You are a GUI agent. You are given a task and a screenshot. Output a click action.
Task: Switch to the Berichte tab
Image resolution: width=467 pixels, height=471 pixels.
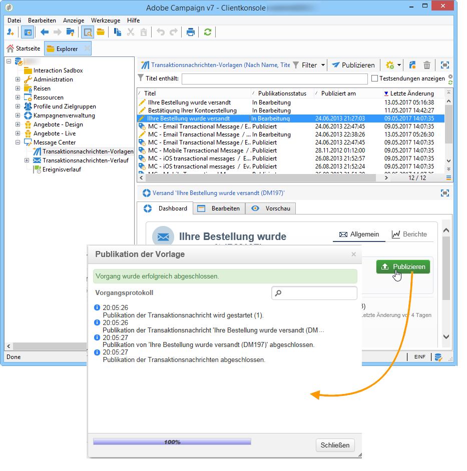tap(409, 234)
